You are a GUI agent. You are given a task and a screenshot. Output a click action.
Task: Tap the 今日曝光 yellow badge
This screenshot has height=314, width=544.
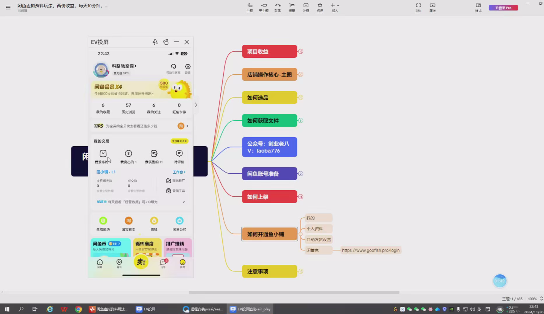click(179, 141)
